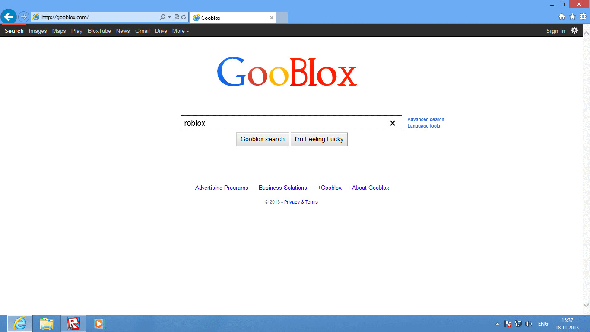Screen dimensions: 590x332
Task: Close the Gooblox tab
Action: (x=272, y=18)
